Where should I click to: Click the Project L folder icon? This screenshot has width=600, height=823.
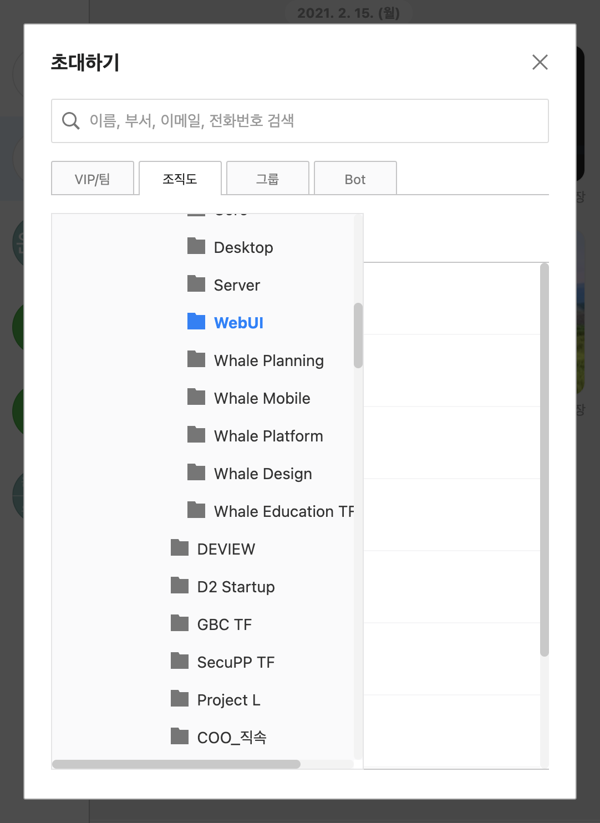click(x=180, y=698)
